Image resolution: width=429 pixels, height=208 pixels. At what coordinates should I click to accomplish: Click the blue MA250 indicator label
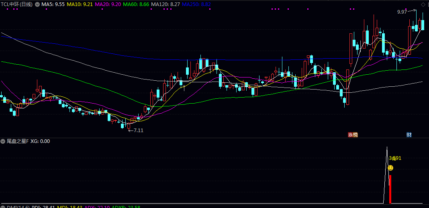click(196, 4)
